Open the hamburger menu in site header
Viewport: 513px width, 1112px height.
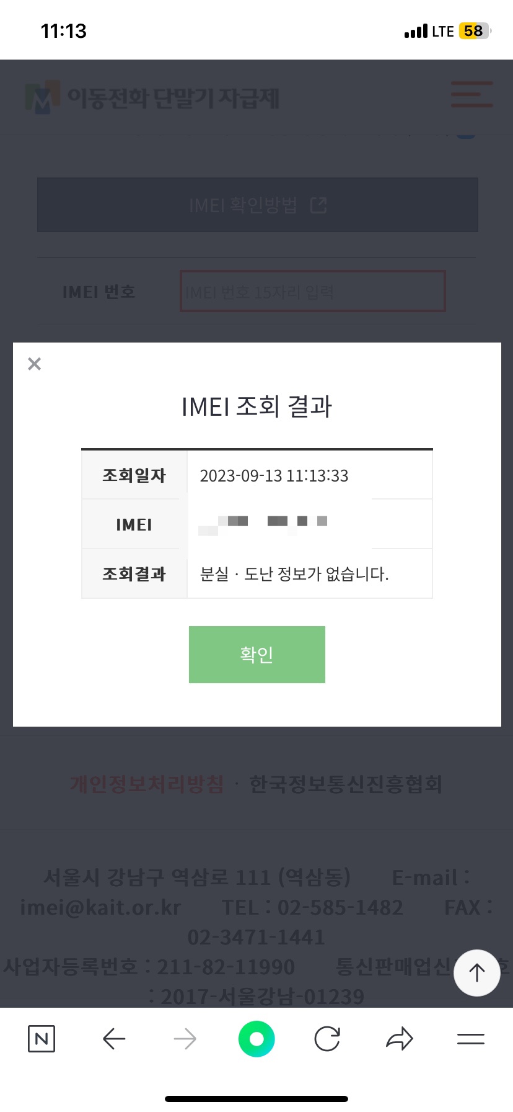click(471, 94)
